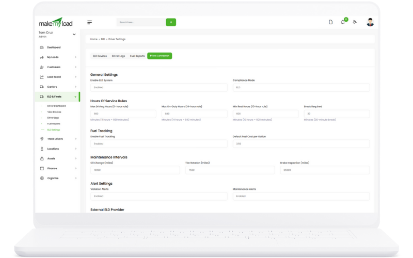Click the Dashboard sidebar icon
413x258 pixels.
(x=42, y=47)
